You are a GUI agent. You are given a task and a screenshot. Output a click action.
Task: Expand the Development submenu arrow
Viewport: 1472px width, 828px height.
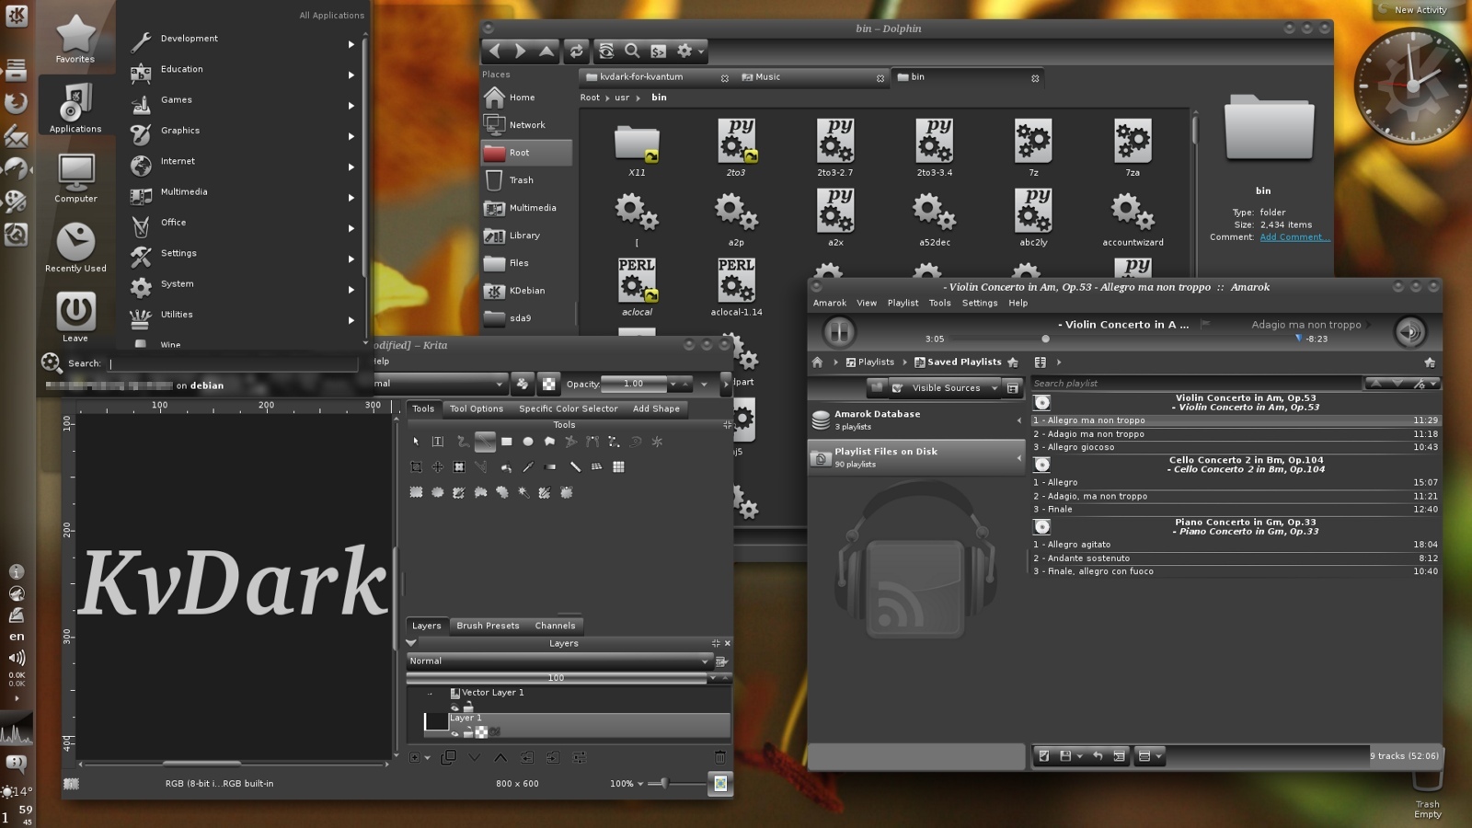point(351,44)
